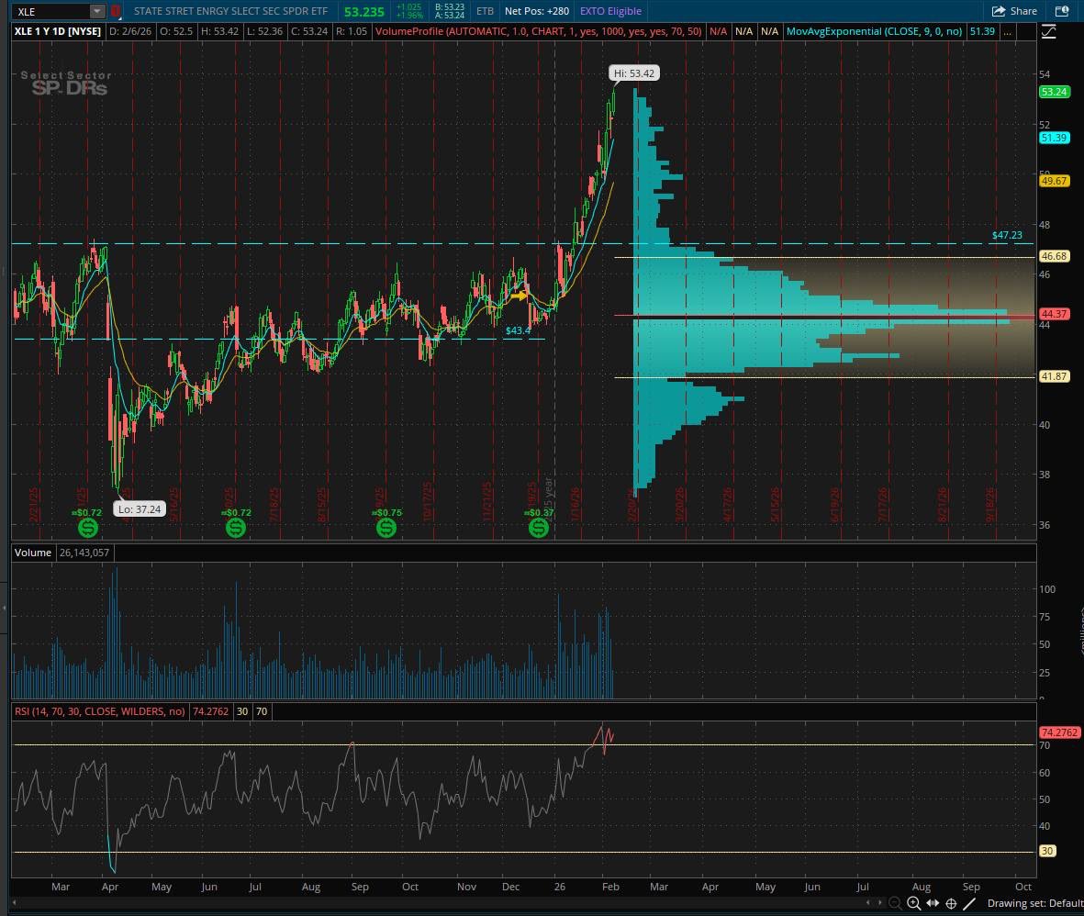Click the 49.67 yellow price tag

pyautogui.click(x=1054, y=181)
